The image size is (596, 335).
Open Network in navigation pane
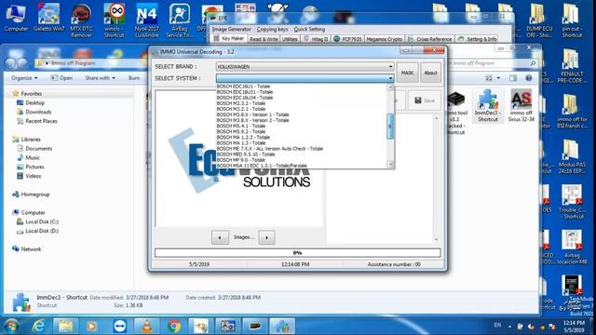[x=27, y=249]
